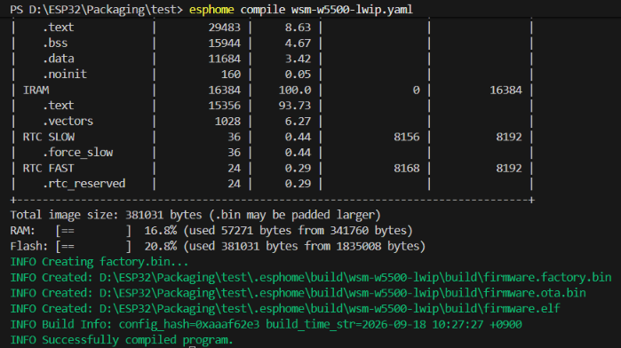Click the percentage 8.63
The image size is (621, 348).
tap(298, 28)
